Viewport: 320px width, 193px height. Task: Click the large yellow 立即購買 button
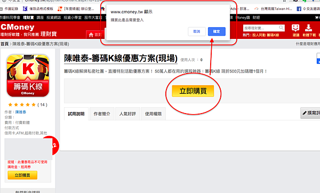pyautogui.click(x=193, y=91)
